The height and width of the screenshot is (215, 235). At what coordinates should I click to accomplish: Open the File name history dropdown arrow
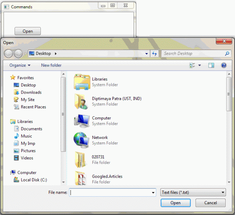click(x=153, y=192)
